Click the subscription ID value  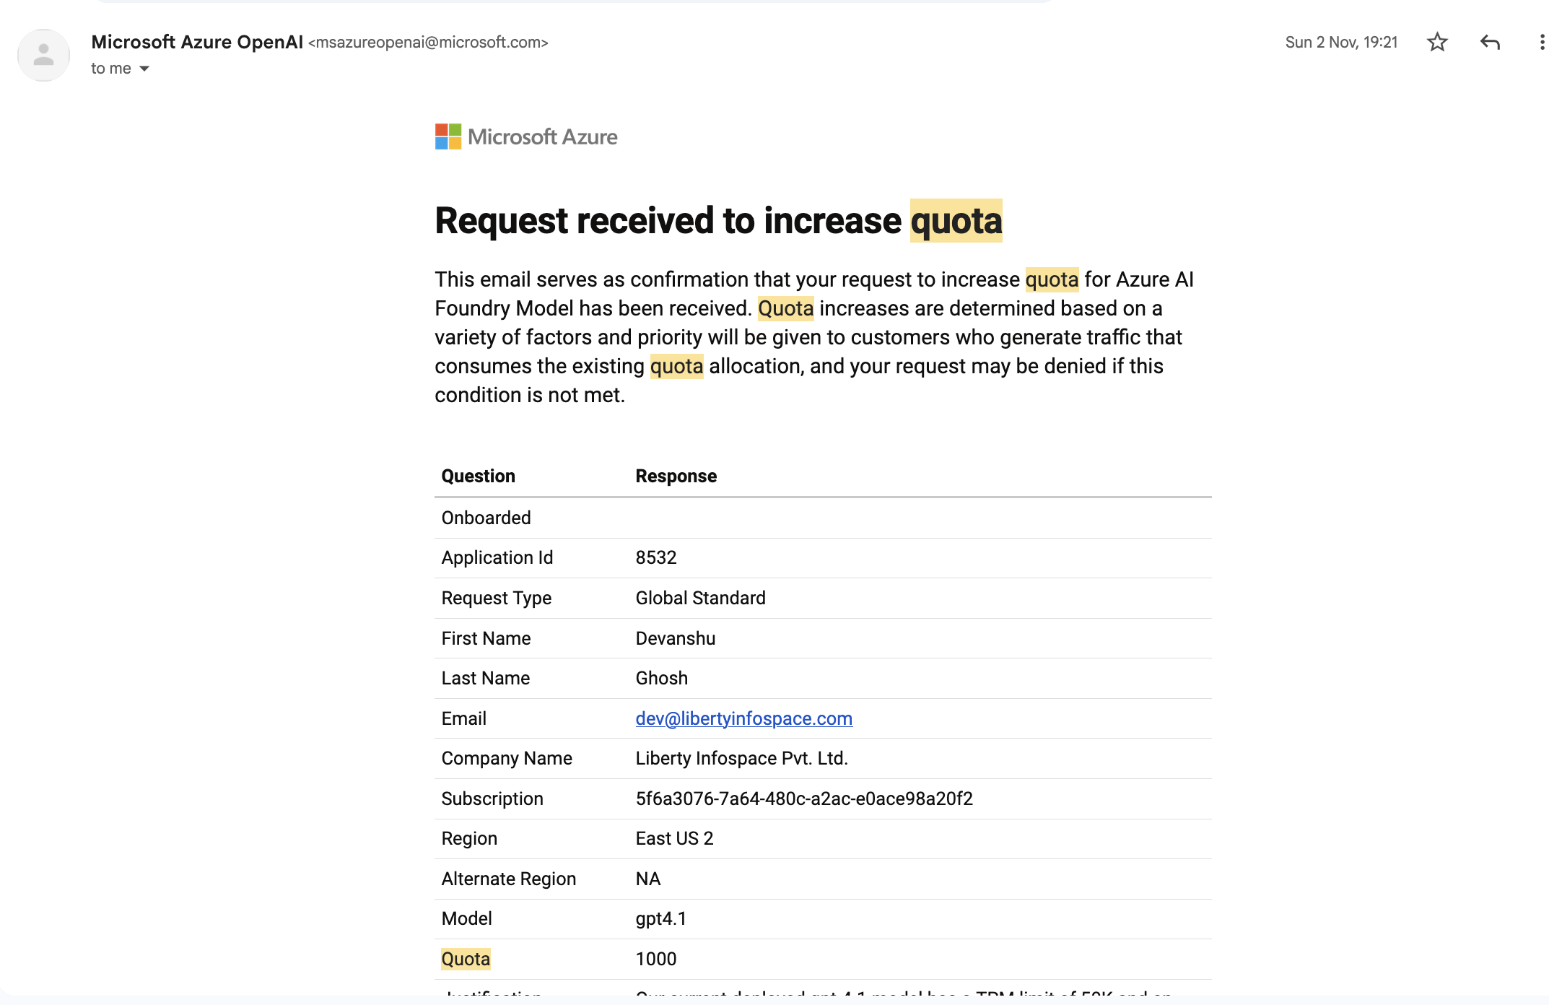coord(803,799)
